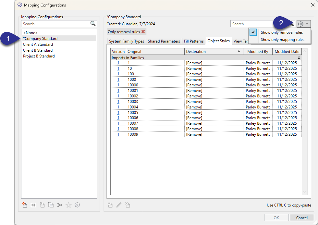
Task: Open configuration settings gear below the list
Action: [x=77, y=205]
